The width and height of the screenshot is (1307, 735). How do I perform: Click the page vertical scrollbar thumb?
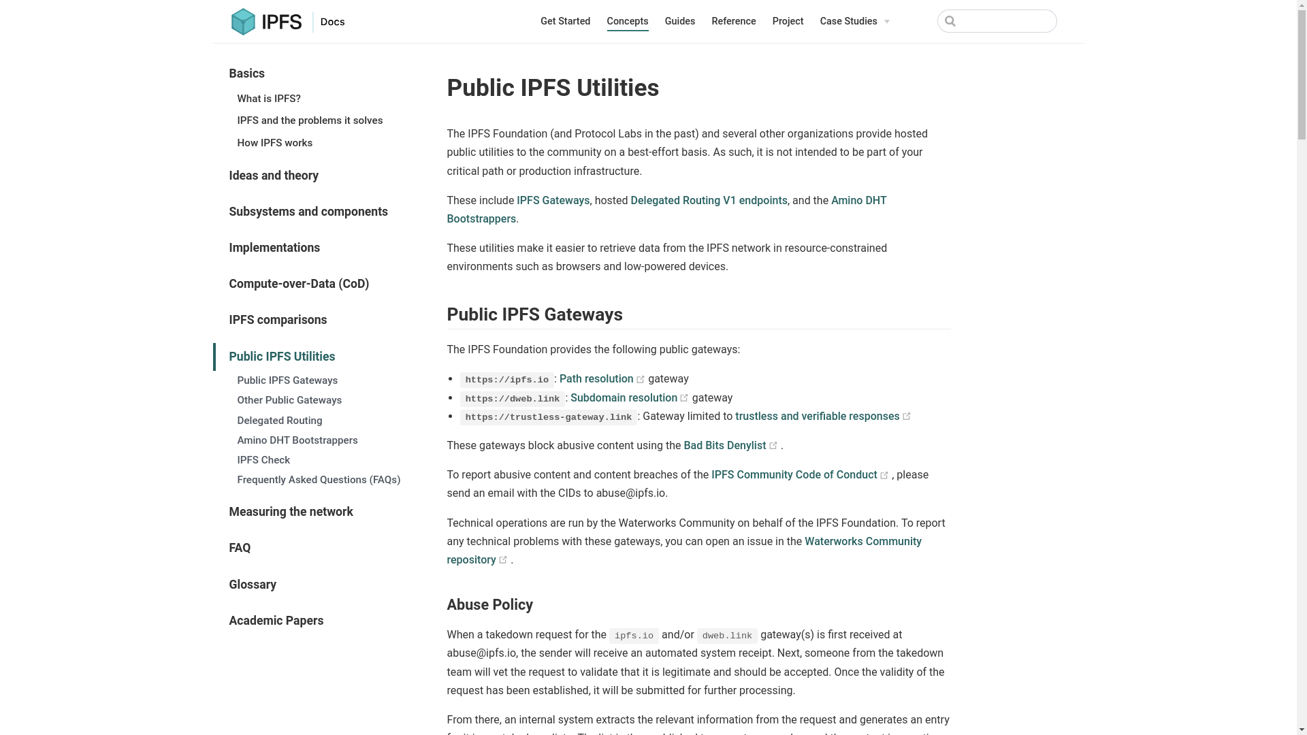pos(1302,75)
